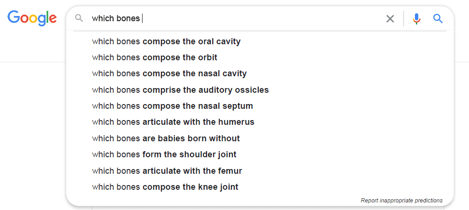
Task: Pick "articulate with the femur" suggestion
Action: click(x=167, y=170)
